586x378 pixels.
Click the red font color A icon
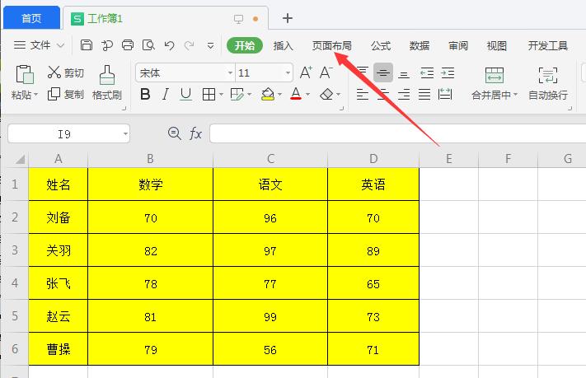click(296, 94)
